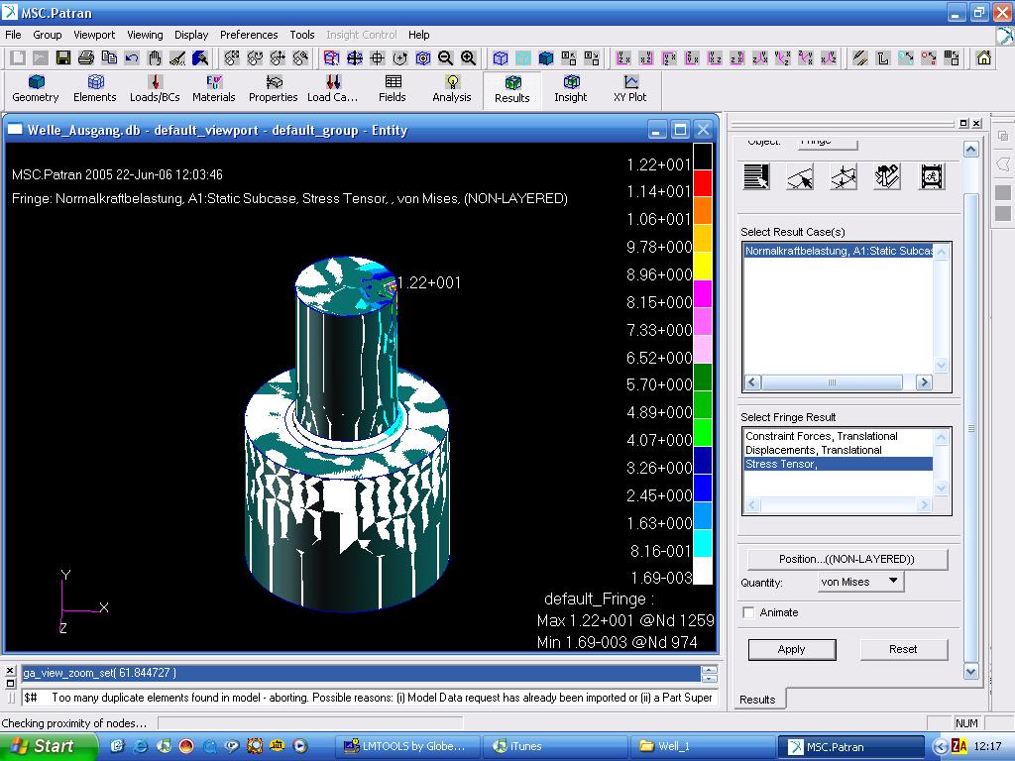
Task: Open the Insight application
Action: tap(570, 88)
